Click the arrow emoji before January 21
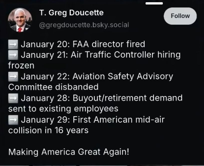 (x=13, y=55)
